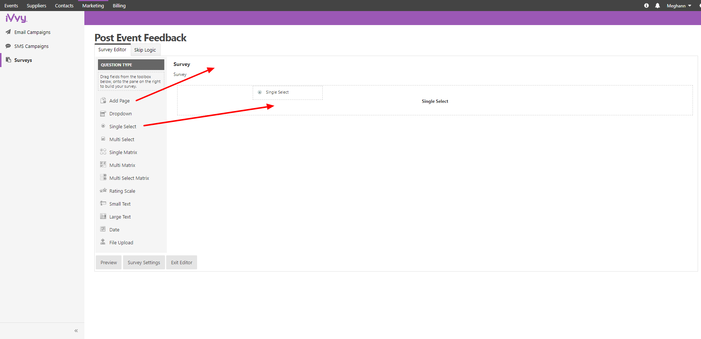Select the File Upload label
The image size is (701, 339).
click(x=121, y=242)
